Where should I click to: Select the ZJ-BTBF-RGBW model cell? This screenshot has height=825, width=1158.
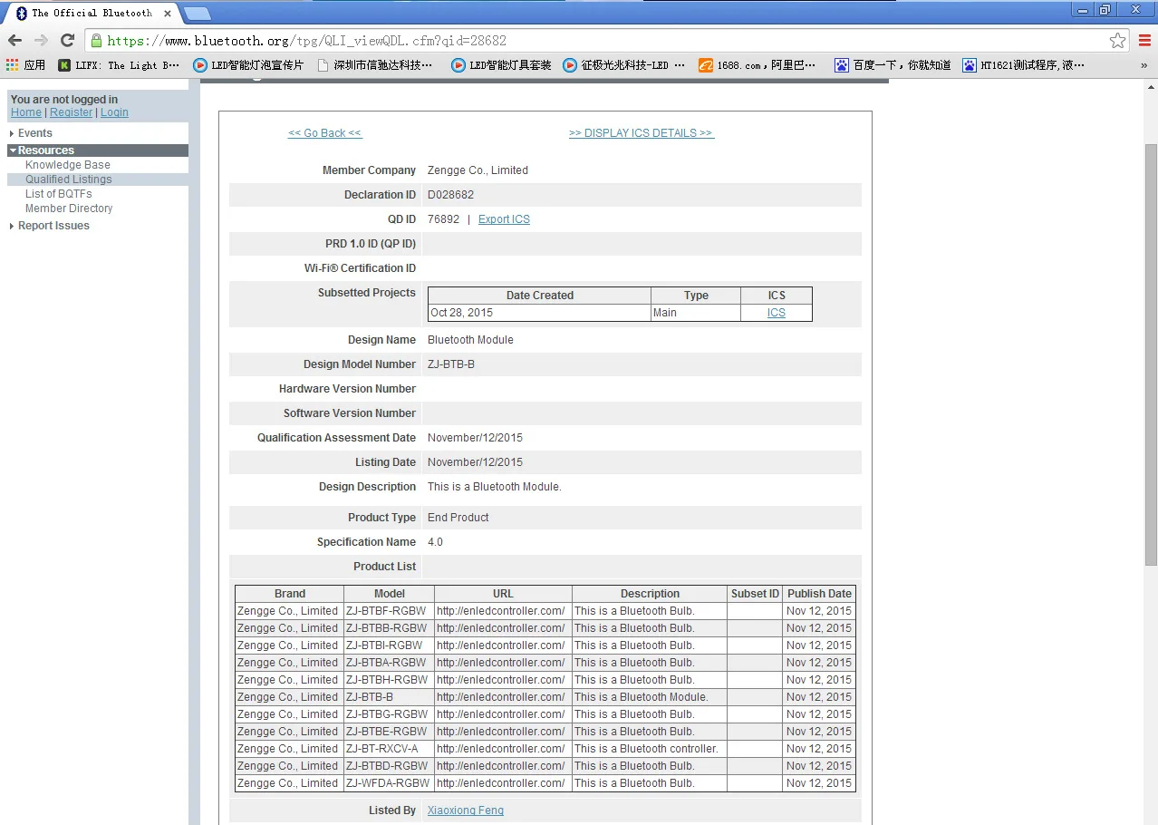[x=389, y=611]
